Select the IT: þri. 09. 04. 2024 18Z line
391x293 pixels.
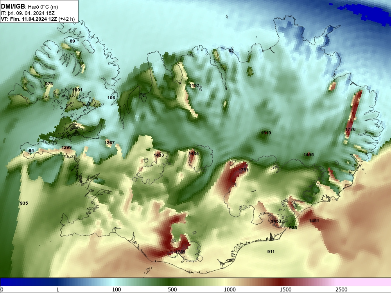(28, 13)
